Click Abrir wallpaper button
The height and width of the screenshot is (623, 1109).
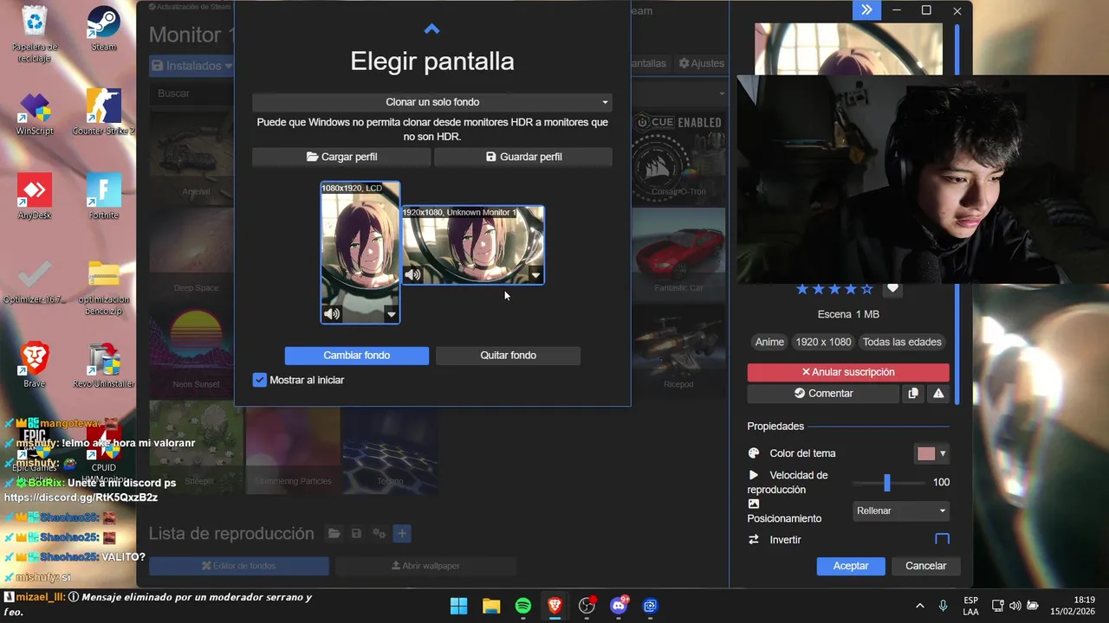click(426, 566)
